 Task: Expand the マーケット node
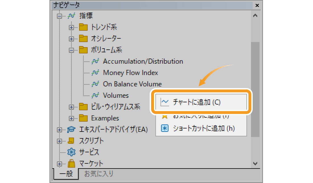click(x=59, y=164)
